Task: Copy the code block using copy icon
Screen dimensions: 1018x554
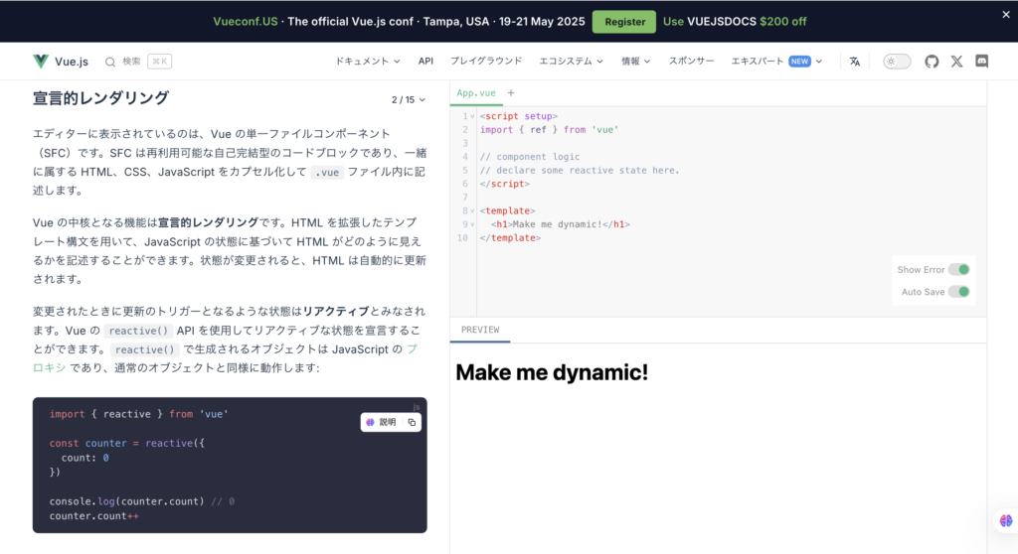Action: pyautogui.click(x=412, y=422)
